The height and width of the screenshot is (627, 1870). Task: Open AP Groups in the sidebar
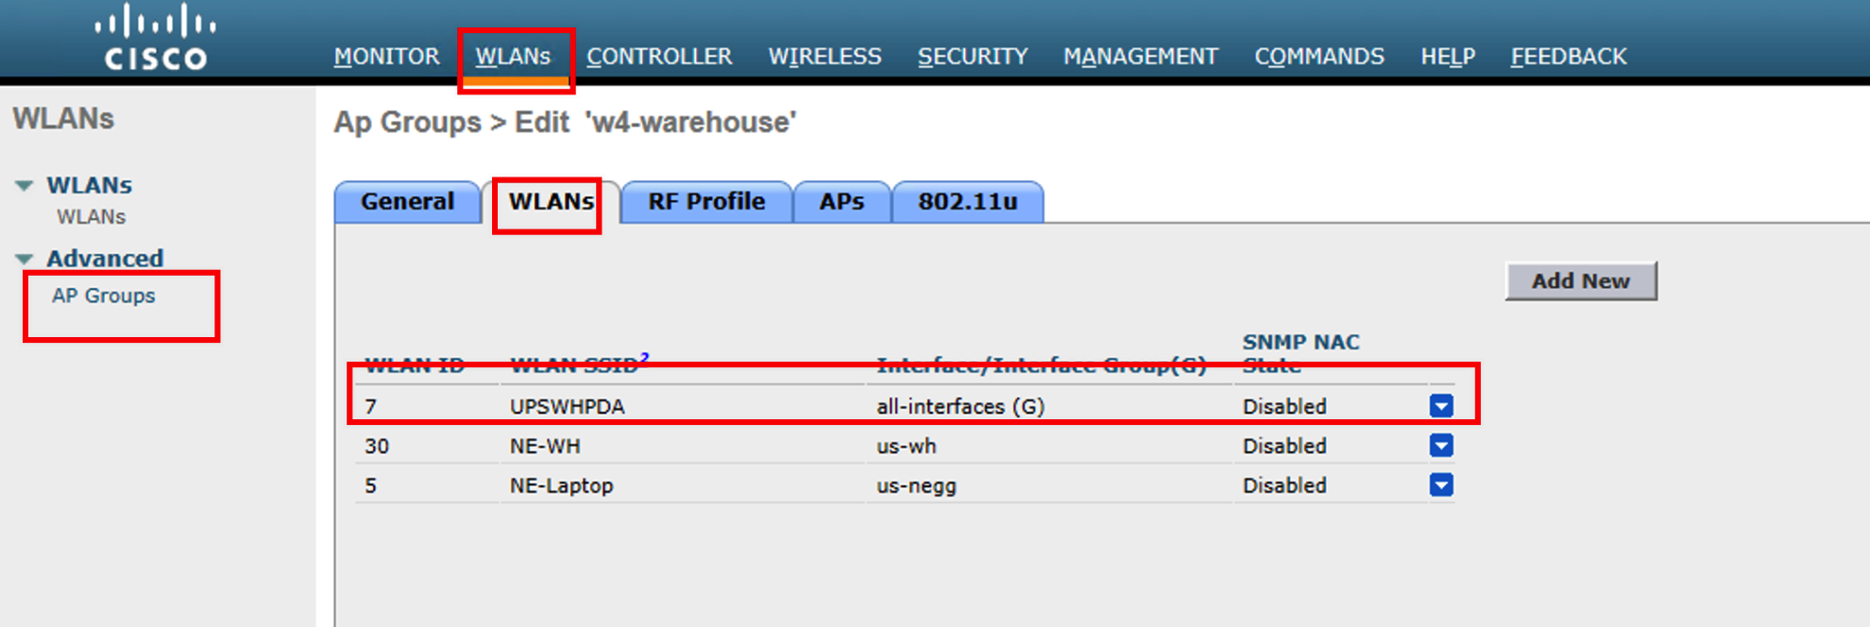coord(104,297)
